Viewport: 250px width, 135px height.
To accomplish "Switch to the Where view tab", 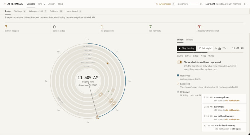I will click(190, 40).
